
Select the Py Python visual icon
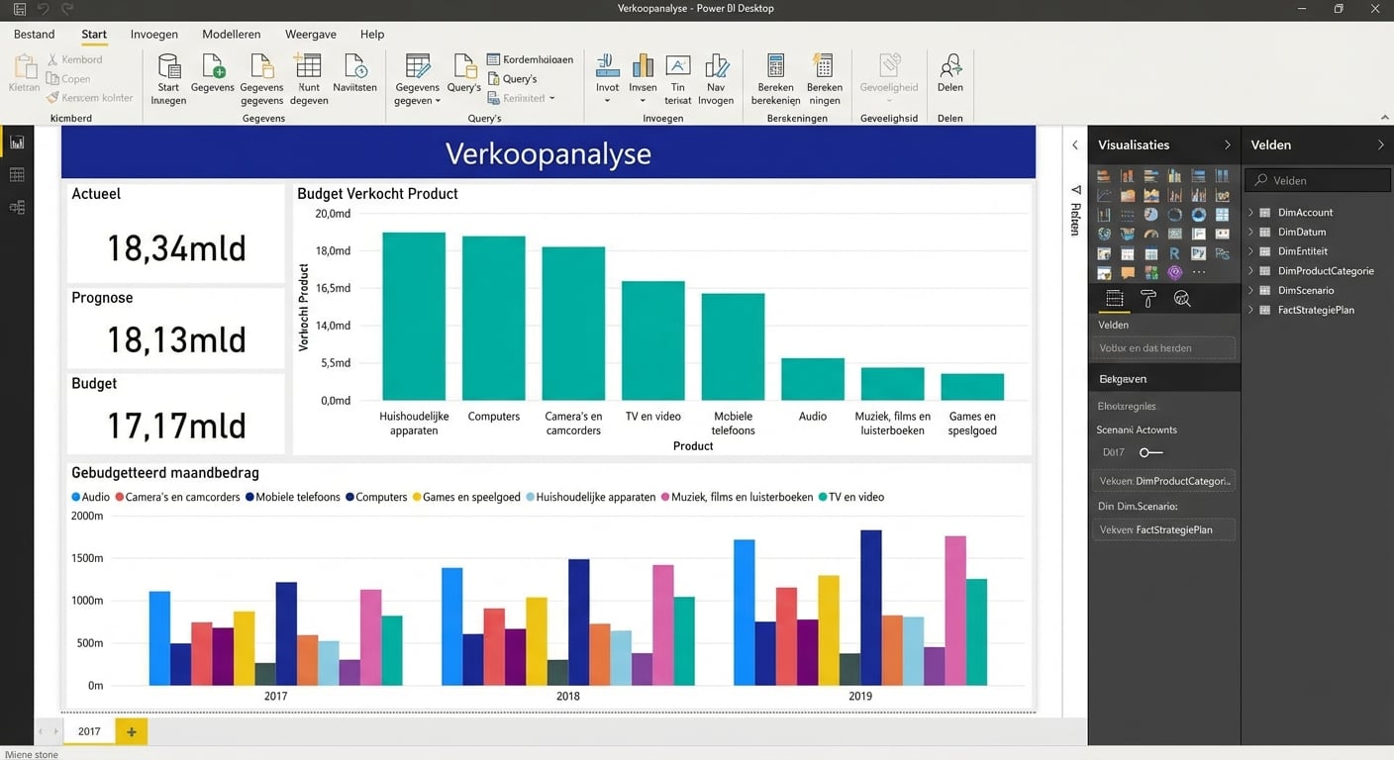[x=1198, y=253]
